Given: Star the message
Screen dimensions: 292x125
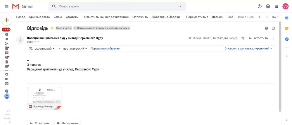Looking at the screenshot, I should pyautogui.click(x=243, y=38).
